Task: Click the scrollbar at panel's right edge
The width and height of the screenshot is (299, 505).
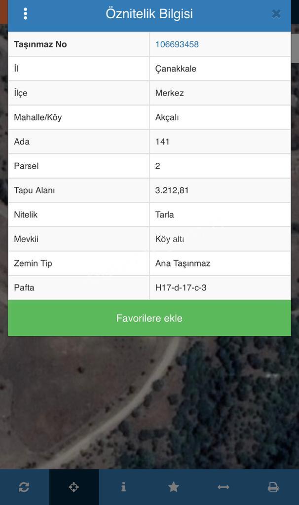Action: coord(295,48)
